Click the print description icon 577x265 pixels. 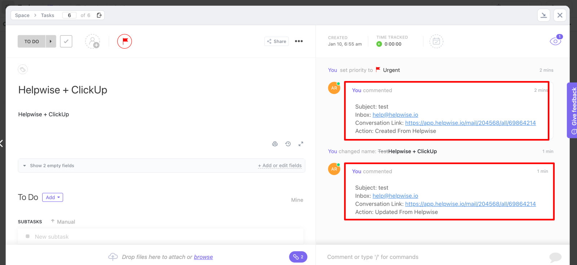[x=275, y=144]
